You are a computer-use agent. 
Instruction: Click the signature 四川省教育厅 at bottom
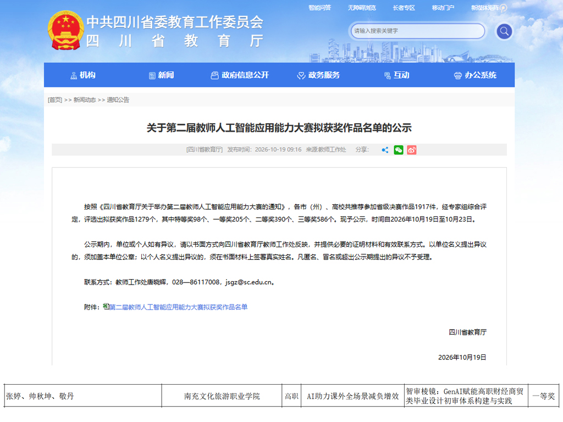point(467,332)
